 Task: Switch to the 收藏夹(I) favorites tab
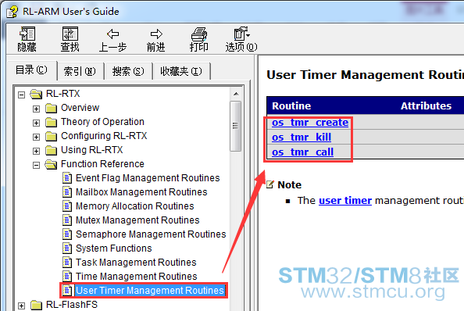181,71
